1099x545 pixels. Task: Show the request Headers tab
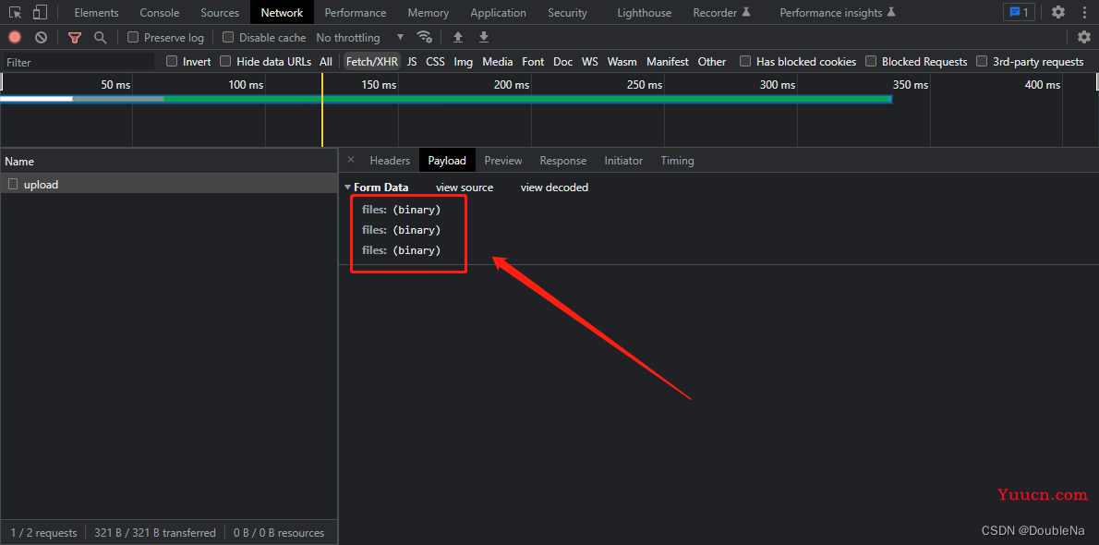(390, 161)
